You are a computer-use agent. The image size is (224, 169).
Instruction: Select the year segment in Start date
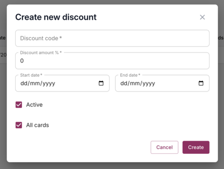(49, 83)
